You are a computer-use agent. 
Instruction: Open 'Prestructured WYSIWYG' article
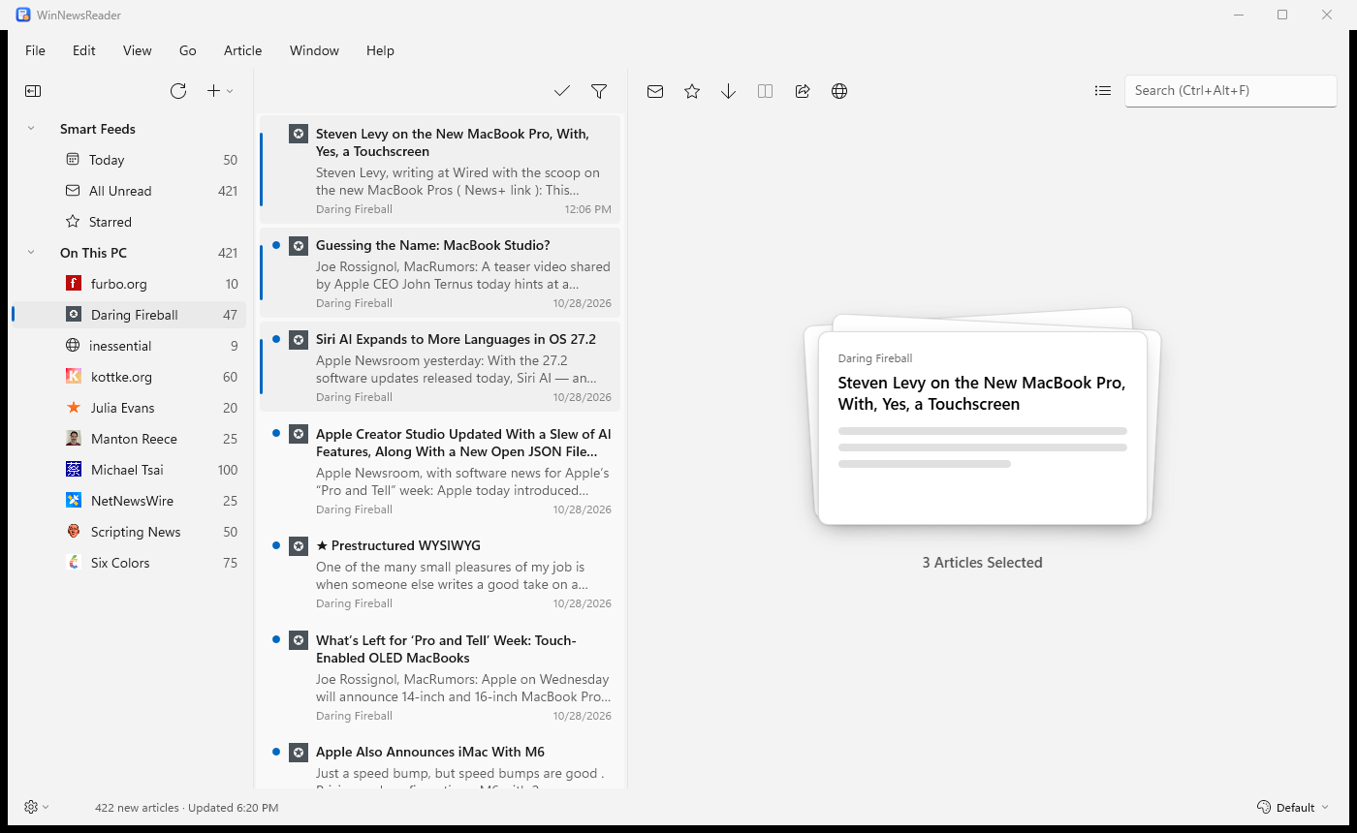pos(440,573)
